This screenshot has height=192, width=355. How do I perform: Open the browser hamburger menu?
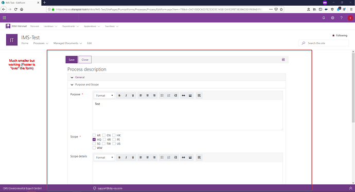point(351,9)
